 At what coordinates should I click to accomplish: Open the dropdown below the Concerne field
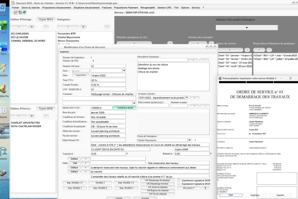134,103
